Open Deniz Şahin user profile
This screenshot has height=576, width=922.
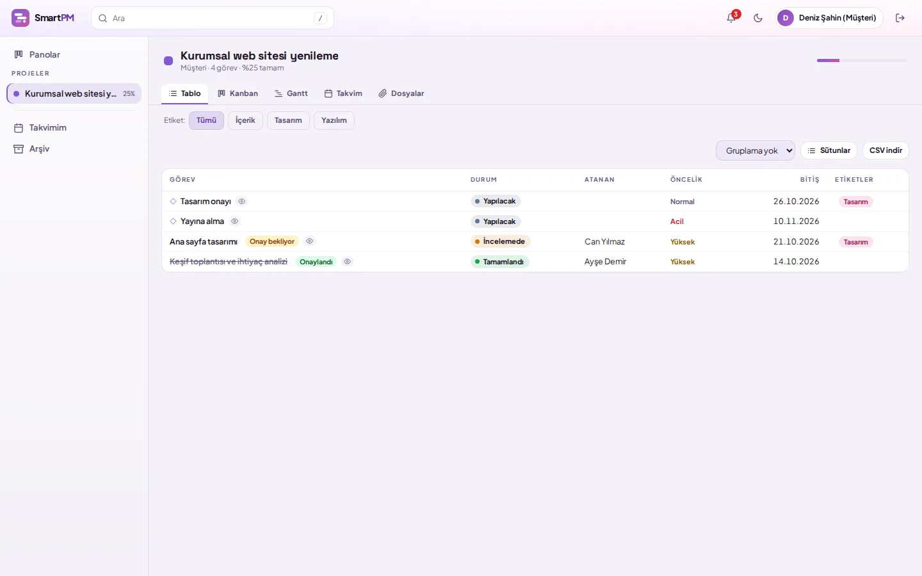[829, 18]
